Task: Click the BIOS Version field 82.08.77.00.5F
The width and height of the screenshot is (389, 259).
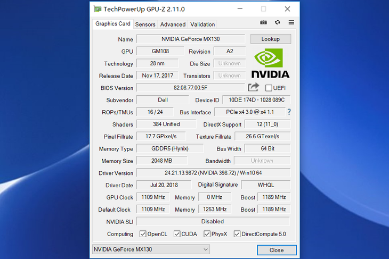Action: [x=191, y=88]
